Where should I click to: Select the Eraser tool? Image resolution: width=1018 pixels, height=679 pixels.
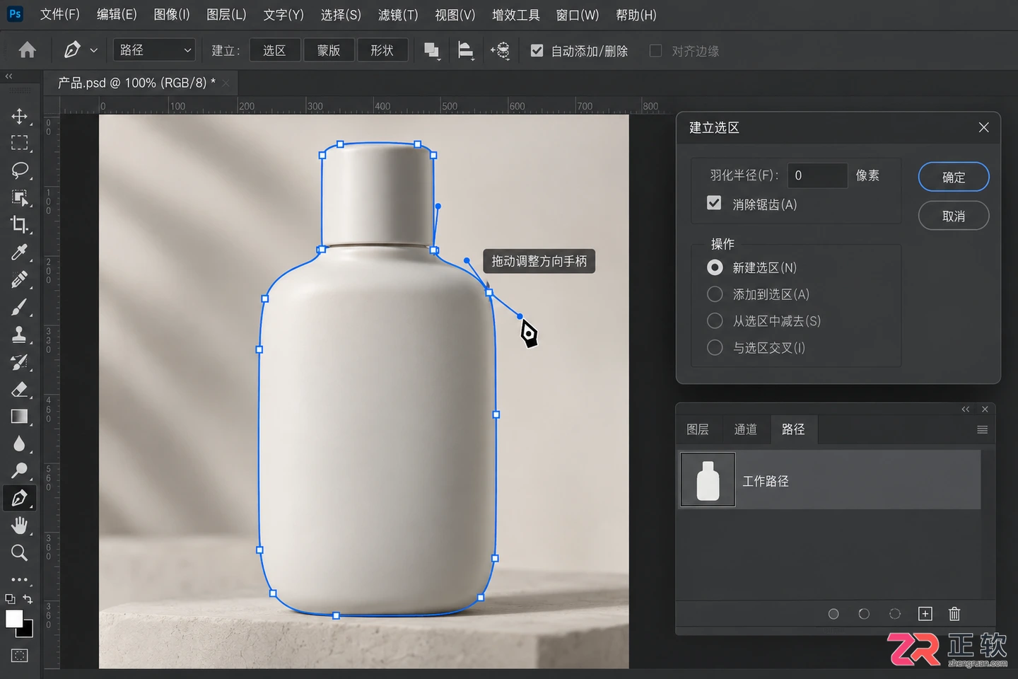[20, 389]
